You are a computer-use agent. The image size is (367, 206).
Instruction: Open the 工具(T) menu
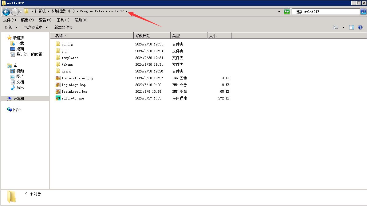pyautogui.click(x=63, y=20)
